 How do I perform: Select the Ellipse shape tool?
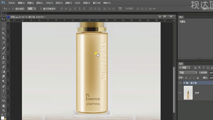click(3, 101)
